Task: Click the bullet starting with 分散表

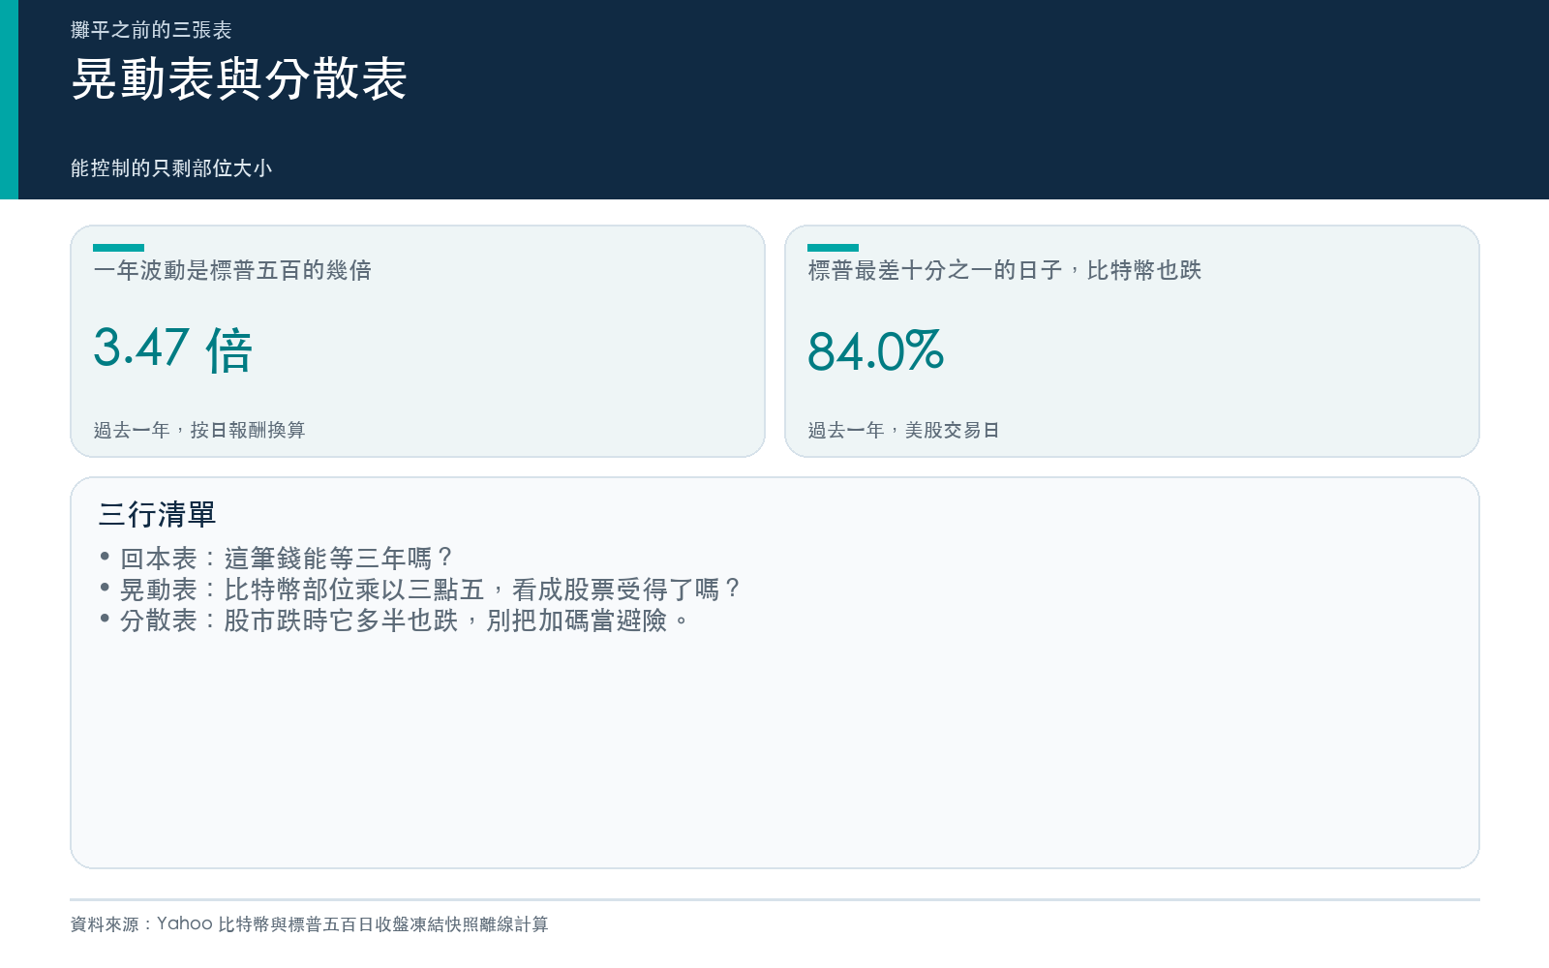Action: (395, 620)
